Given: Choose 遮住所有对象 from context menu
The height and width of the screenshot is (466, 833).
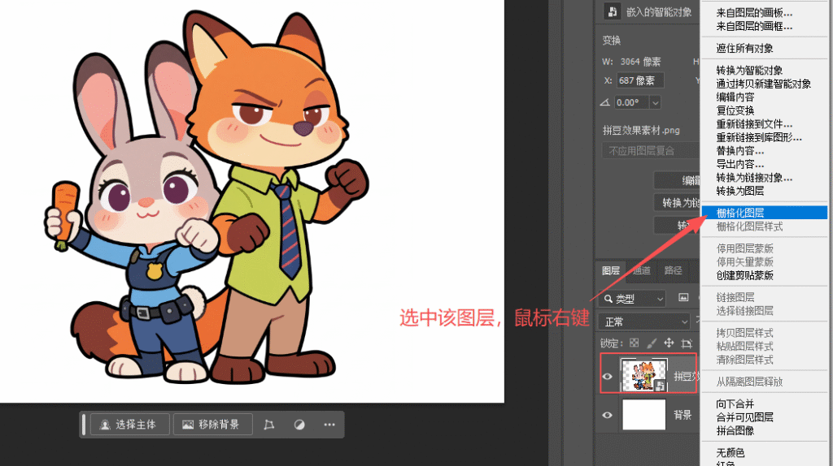Looking at the screenshot, I should pyautogui.click(x=744, y=48).
